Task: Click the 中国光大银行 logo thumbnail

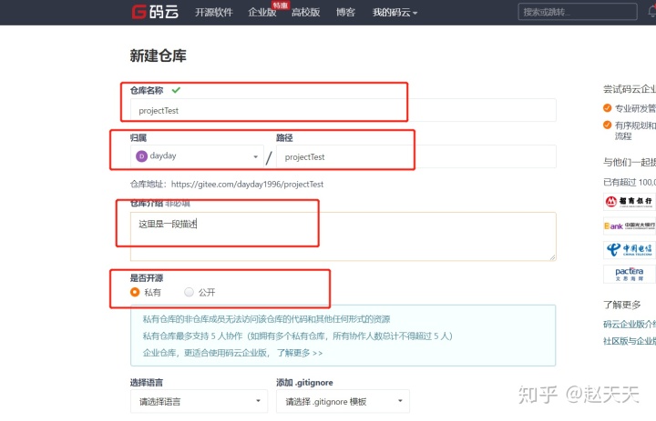Action: 630,226
